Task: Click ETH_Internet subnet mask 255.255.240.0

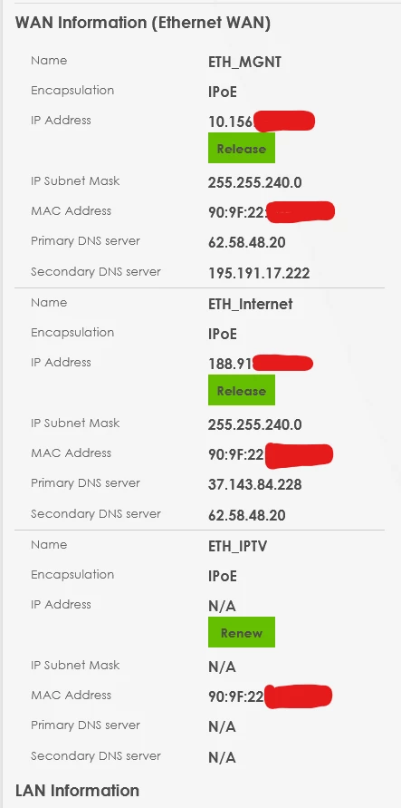Action: 255,424
